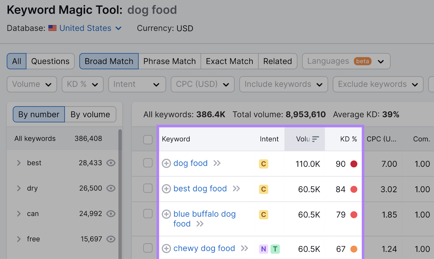Click the Commercial intent badge on "dog food"
This screenshot has height=259, width=434.
263,164
